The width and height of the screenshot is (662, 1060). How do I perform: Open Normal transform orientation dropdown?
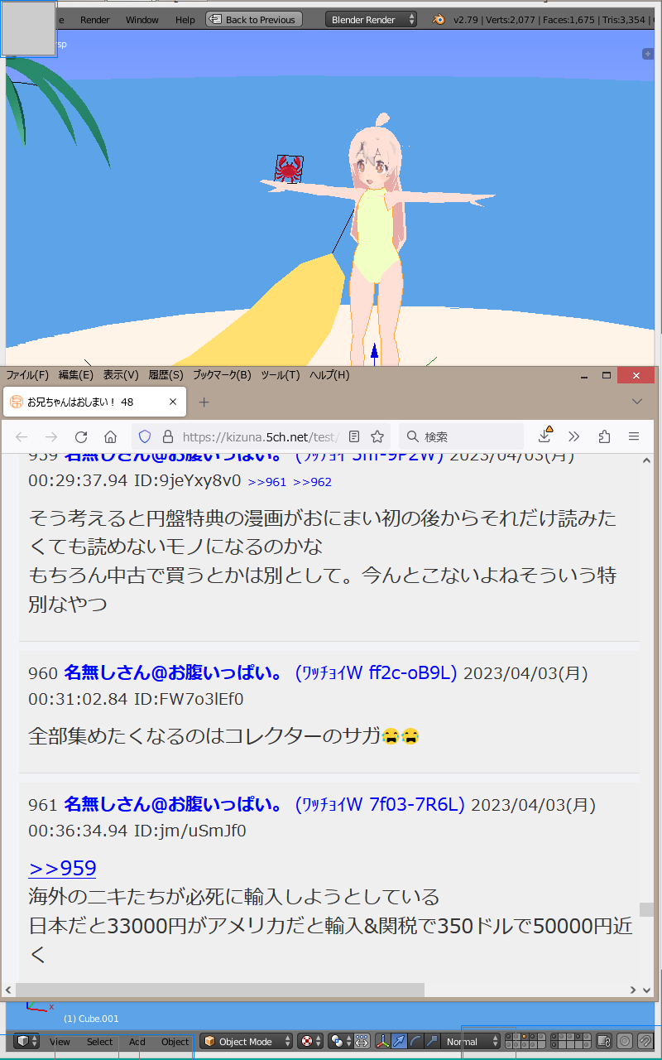tap(472, 1041)
